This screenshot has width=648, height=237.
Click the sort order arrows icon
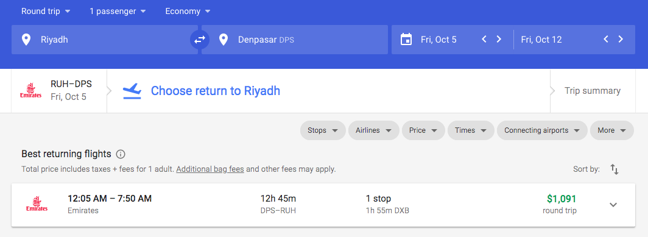coord(615,169)
